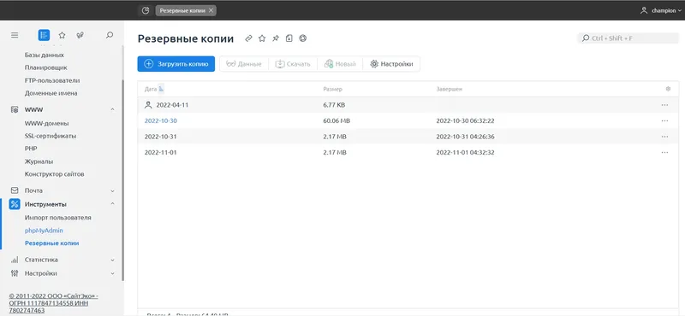Pin the Резервные копии page
This screenshot has width=685, height=316.
(x=275, y=38)
